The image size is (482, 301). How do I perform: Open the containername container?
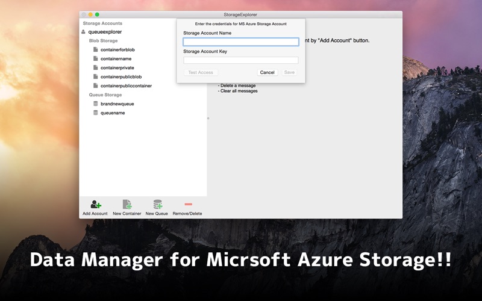pos(116,58)
